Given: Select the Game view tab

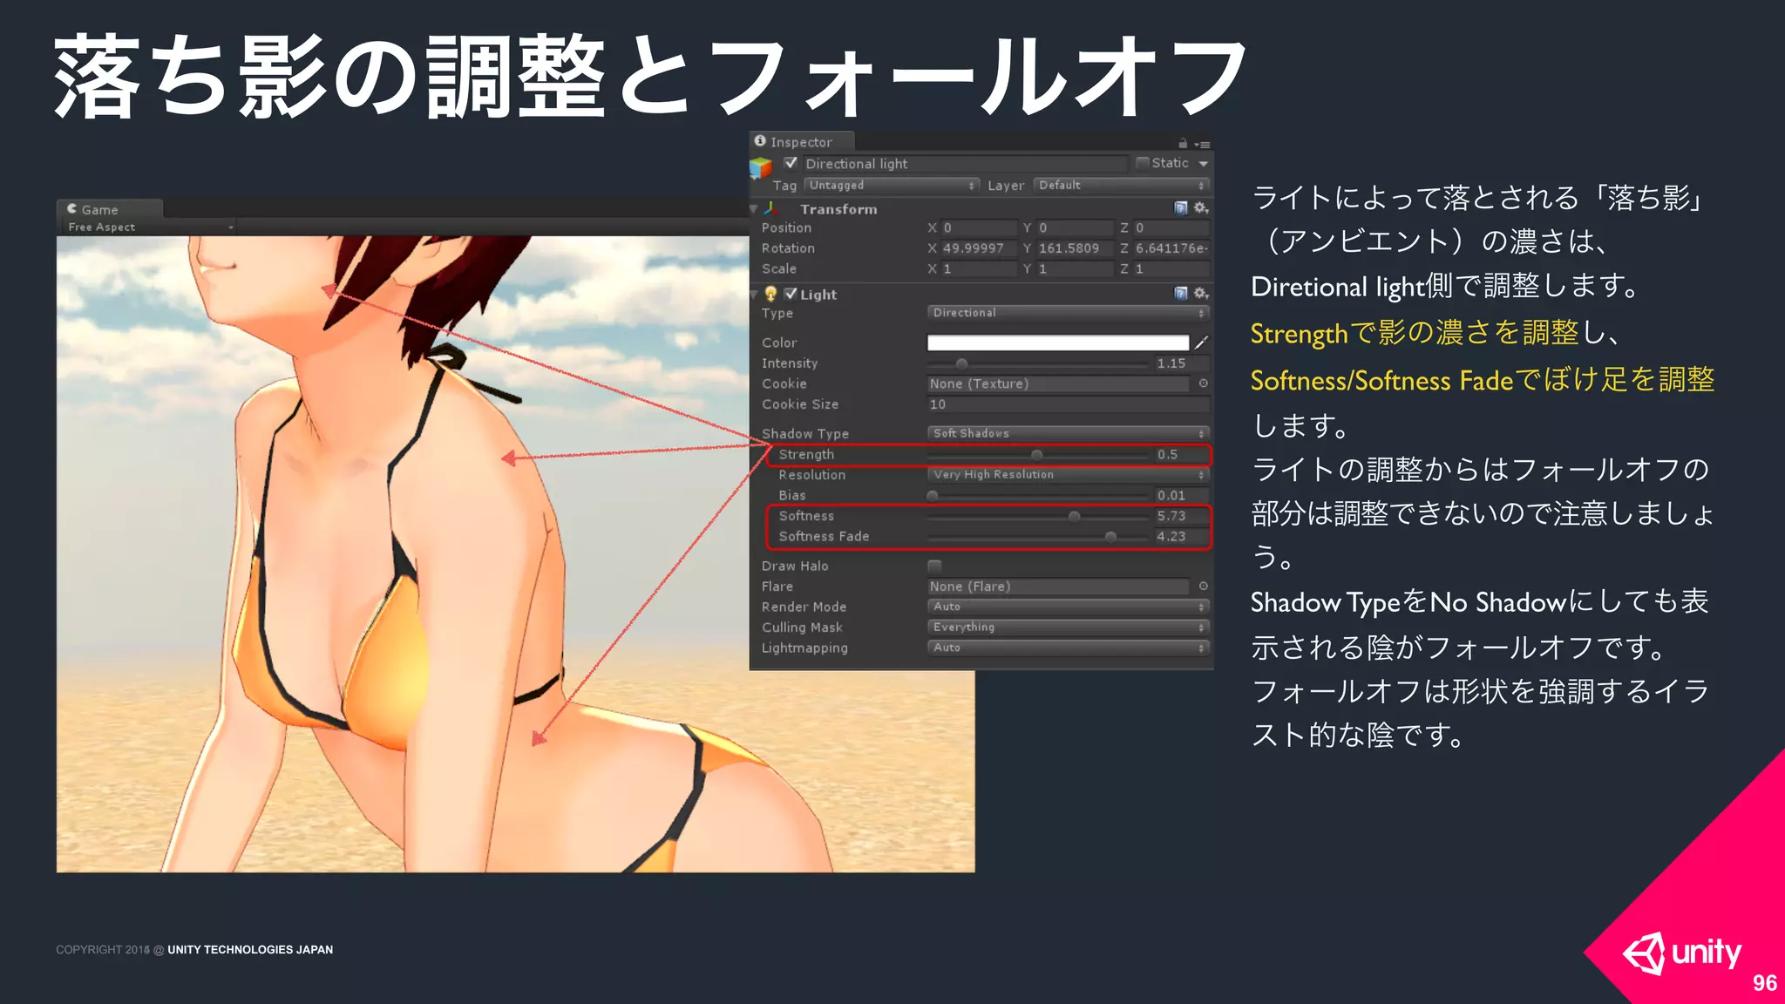Looking at the screenshot, I should pyautogui.click(x=110, y=209).
